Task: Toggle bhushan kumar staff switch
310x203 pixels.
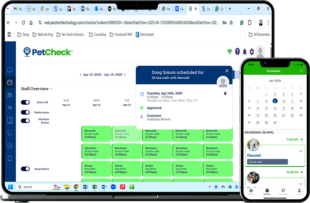Action: tap(25, 121)
